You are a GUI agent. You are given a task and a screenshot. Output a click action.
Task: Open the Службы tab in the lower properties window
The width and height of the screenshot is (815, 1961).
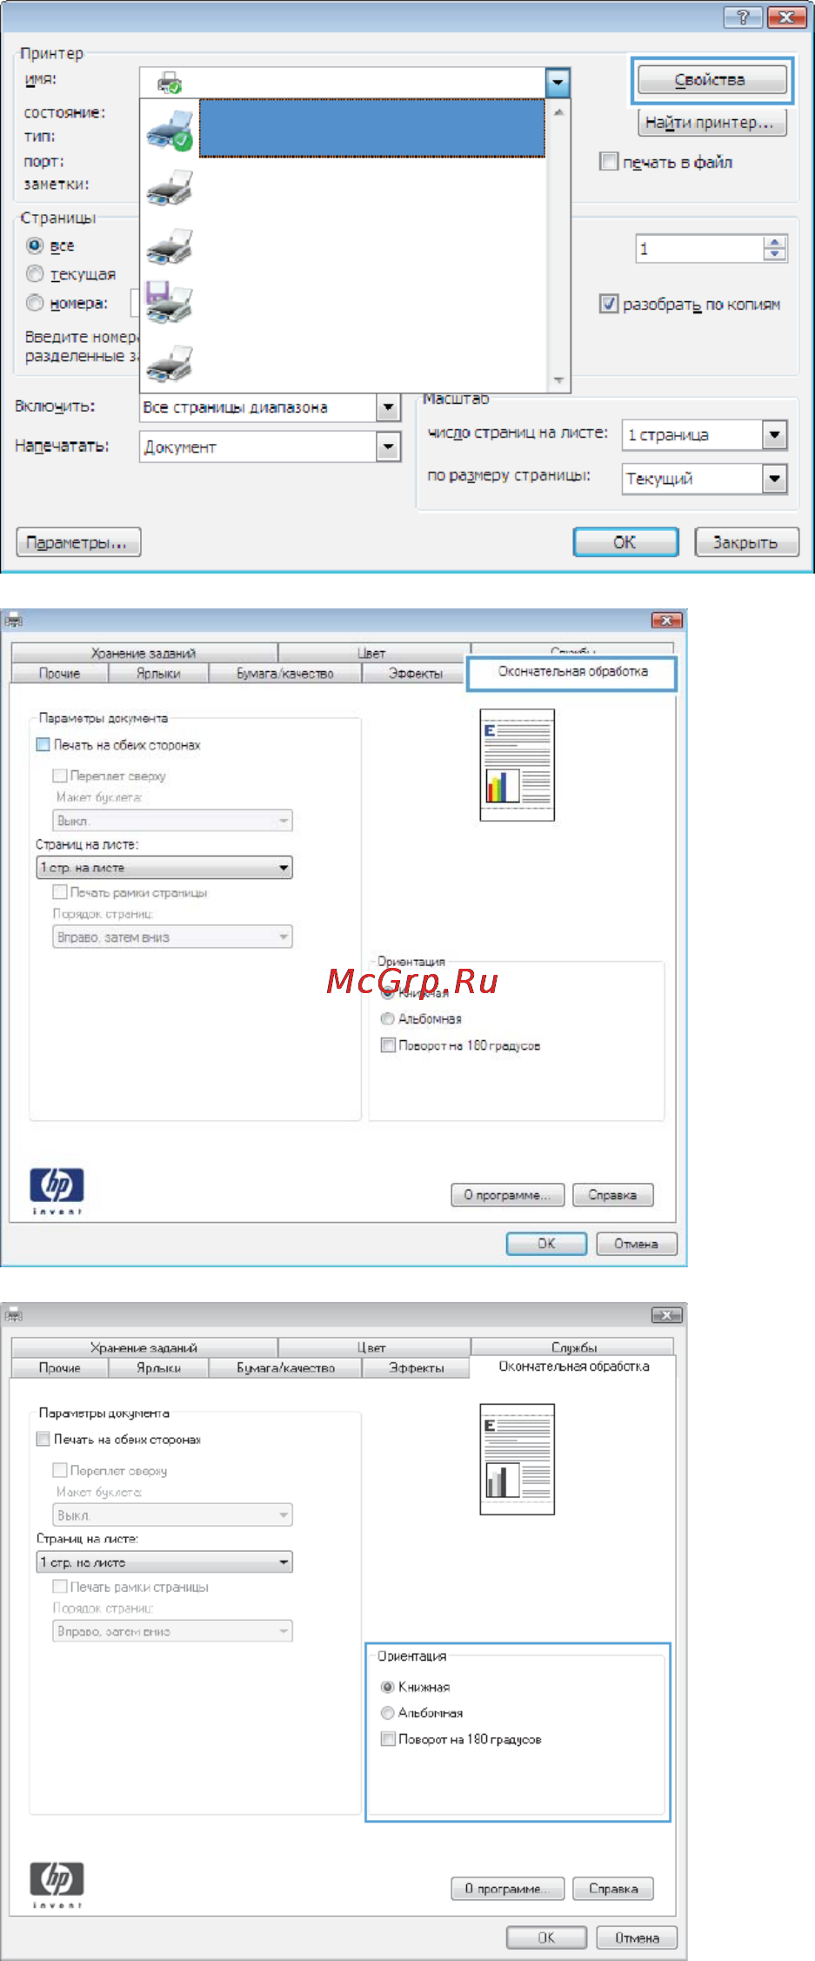coord(573,1347)
